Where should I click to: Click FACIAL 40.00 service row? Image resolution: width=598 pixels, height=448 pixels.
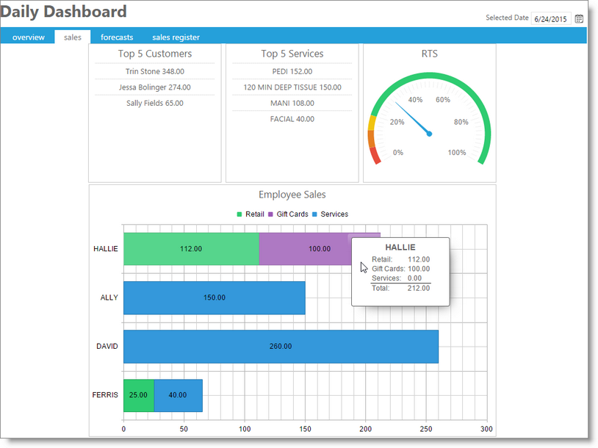tap(292, 119)
